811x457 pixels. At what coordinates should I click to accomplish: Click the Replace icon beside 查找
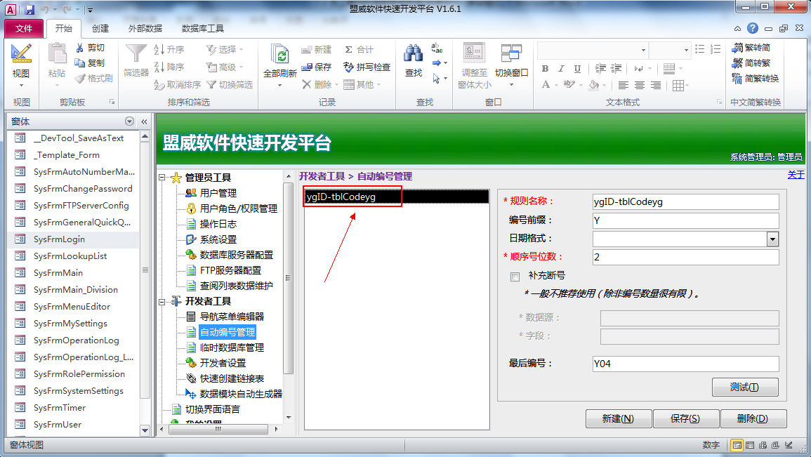(437, 48)
